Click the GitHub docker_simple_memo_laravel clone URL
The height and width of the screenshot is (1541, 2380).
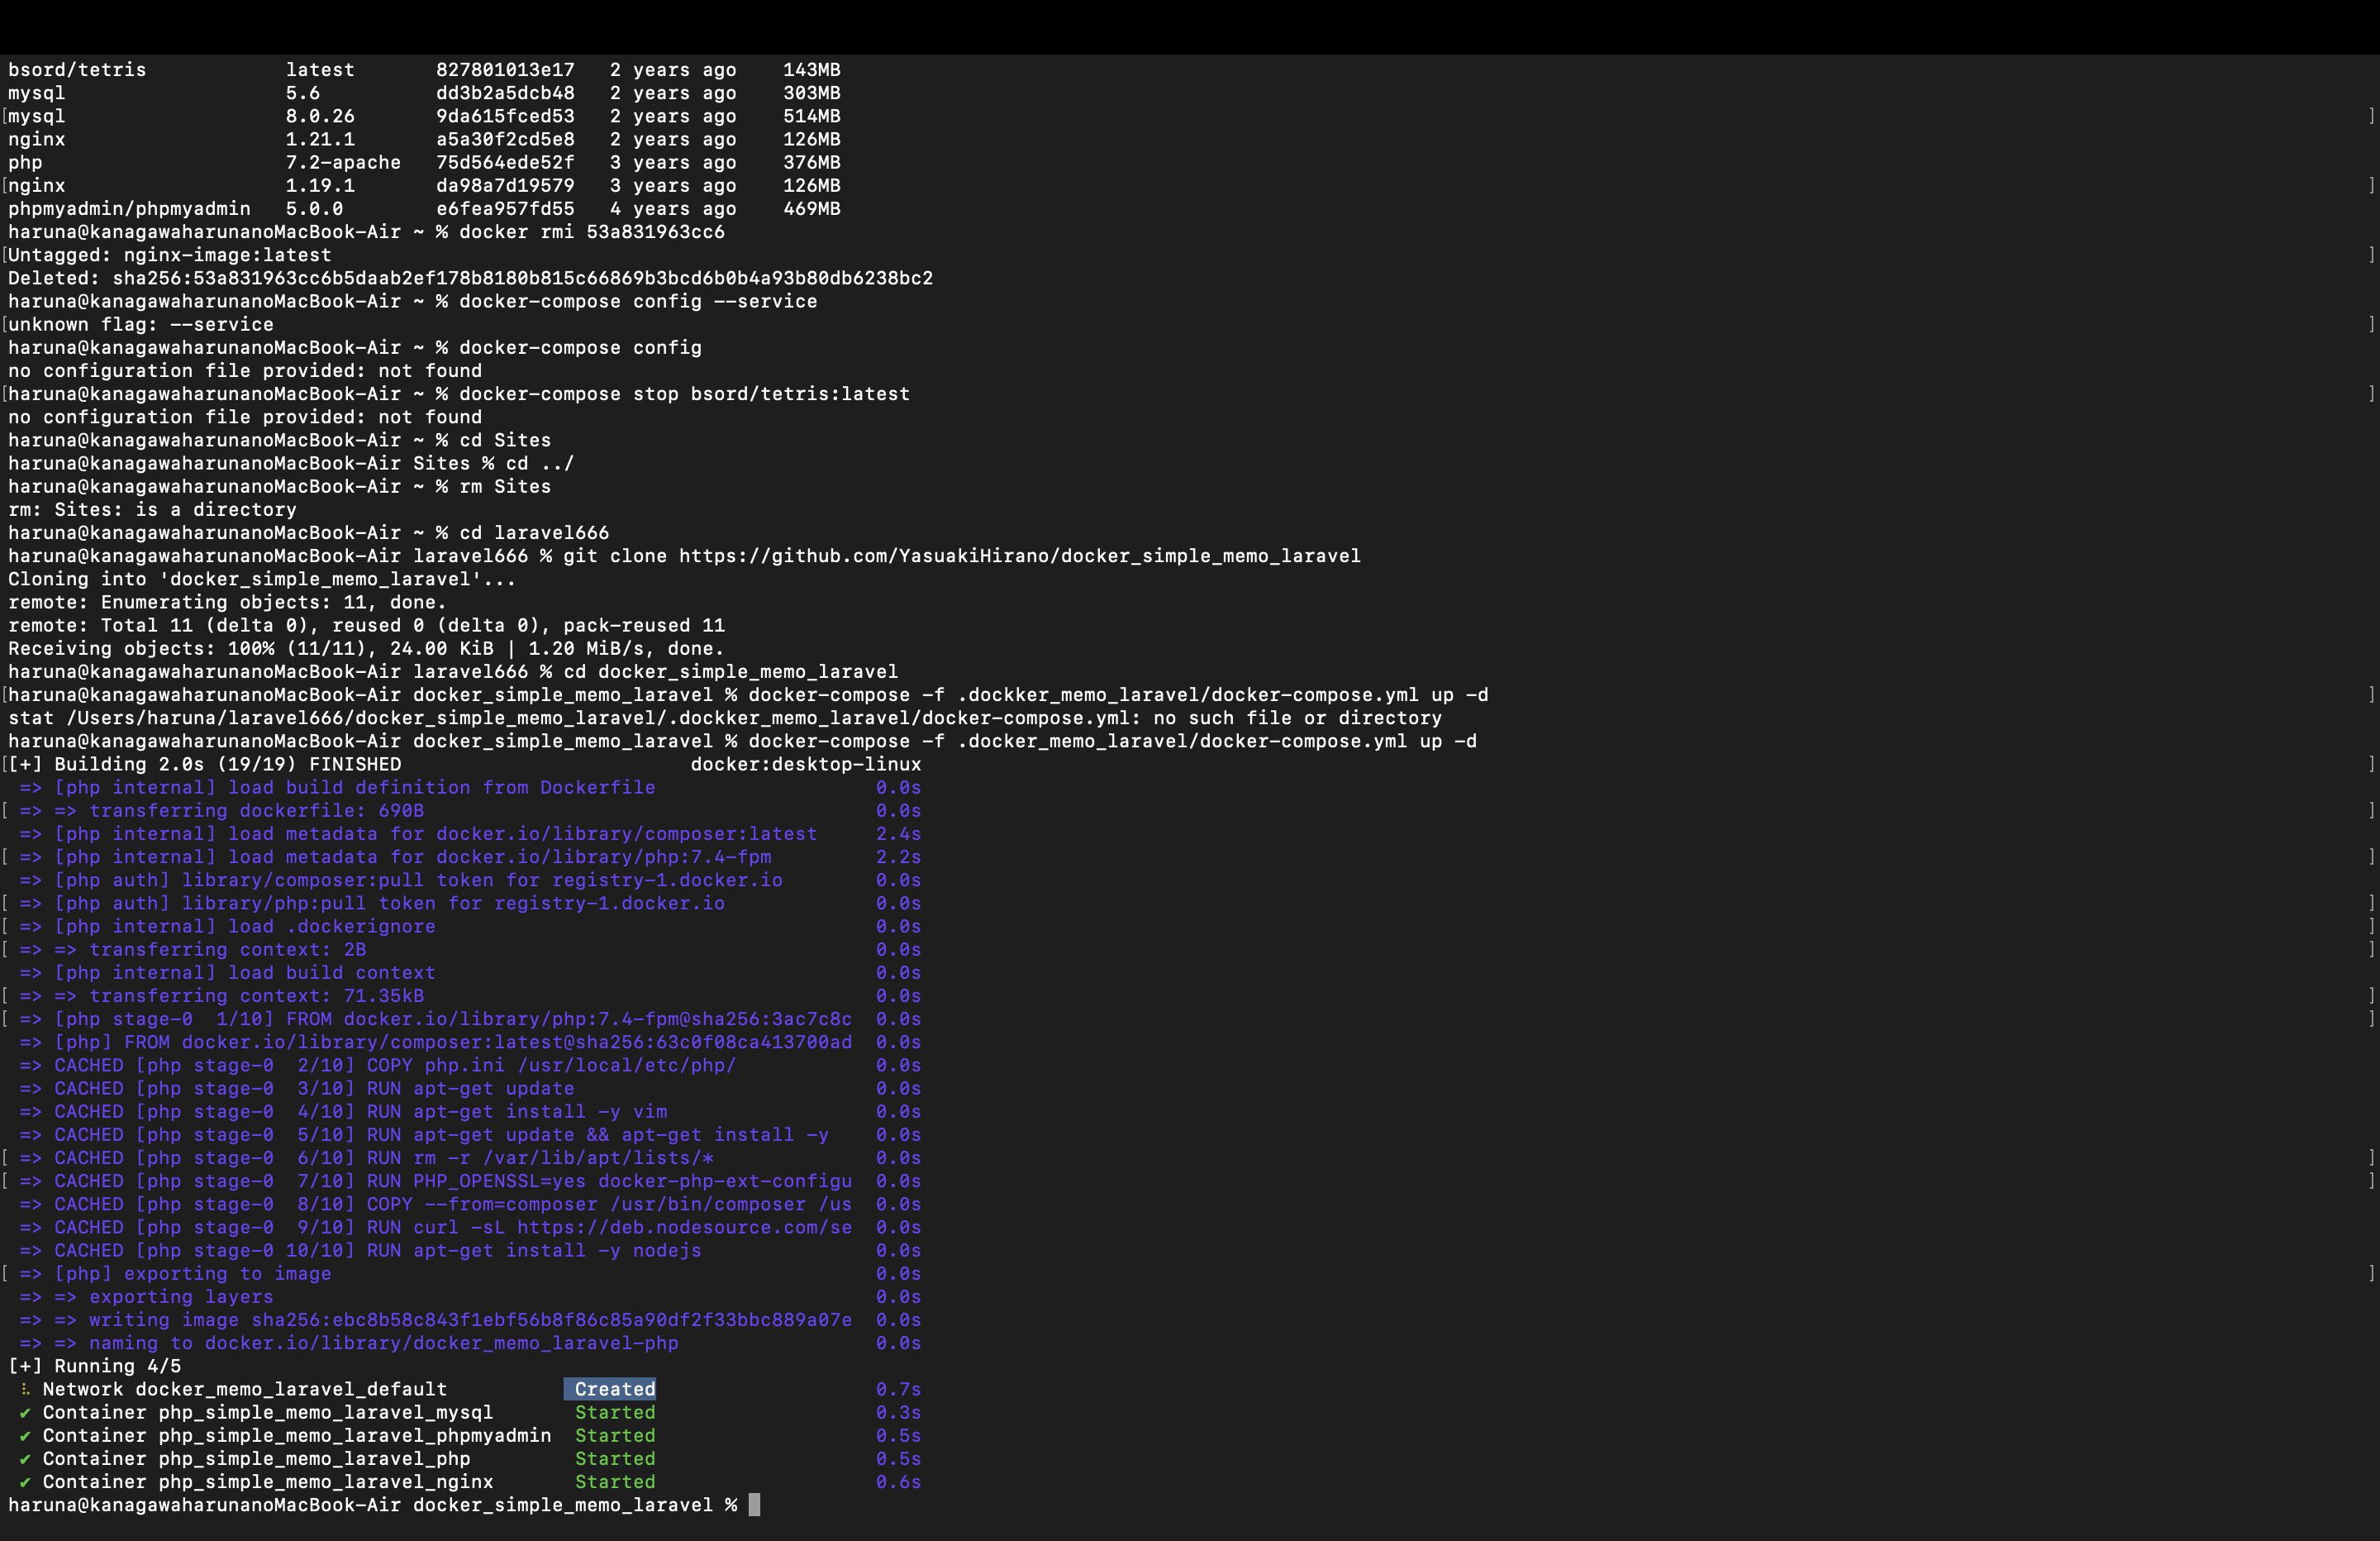coord(1019,556)
